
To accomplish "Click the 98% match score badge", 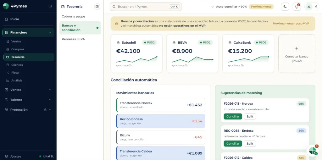I will coord(301,104).
